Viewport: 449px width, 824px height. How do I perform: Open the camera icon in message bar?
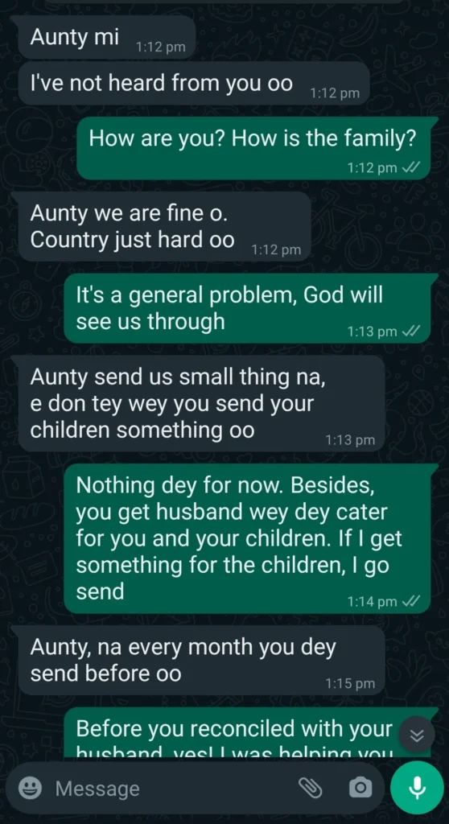pos(360,787)
